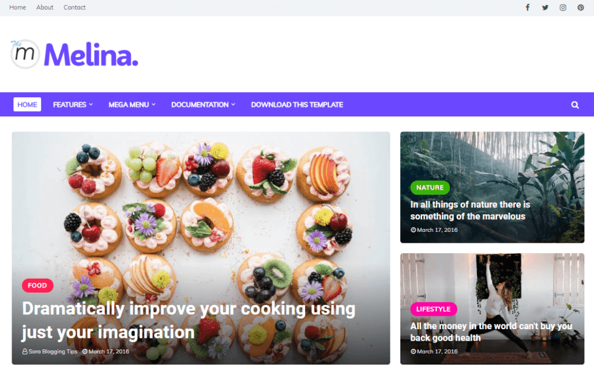Screen dimensions: 594x368
Task: Click the Melina logo
Action: click(74, 54)
